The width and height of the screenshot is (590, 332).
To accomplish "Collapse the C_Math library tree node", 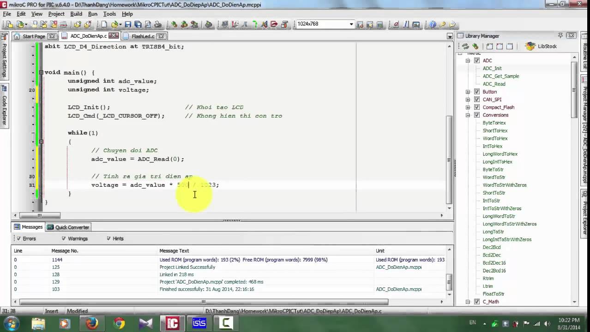I will 468,302.
